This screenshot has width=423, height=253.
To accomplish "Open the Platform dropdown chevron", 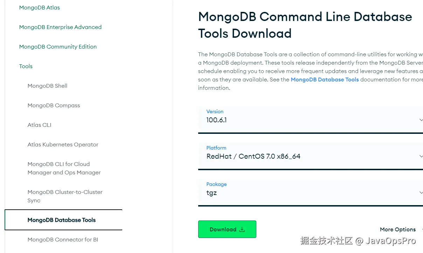I will point(421,156).
